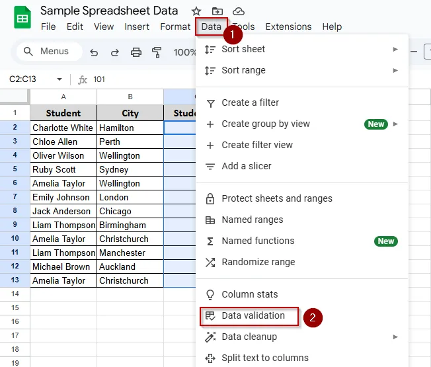
Task: Open the Data menu
Action: (x=212, y=26)
